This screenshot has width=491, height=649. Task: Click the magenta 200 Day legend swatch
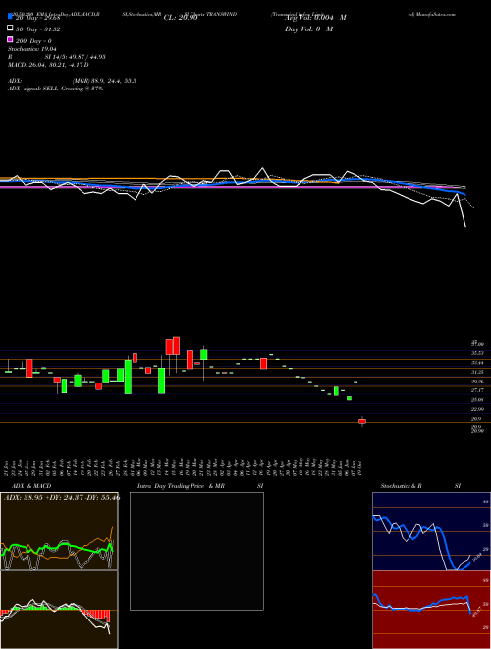(x=10, y=39)
